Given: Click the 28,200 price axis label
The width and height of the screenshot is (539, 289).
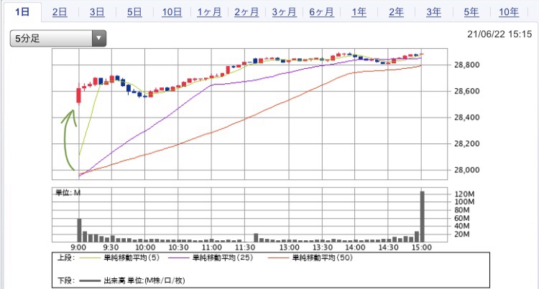Looking at the screenshot, I should 466,143.
